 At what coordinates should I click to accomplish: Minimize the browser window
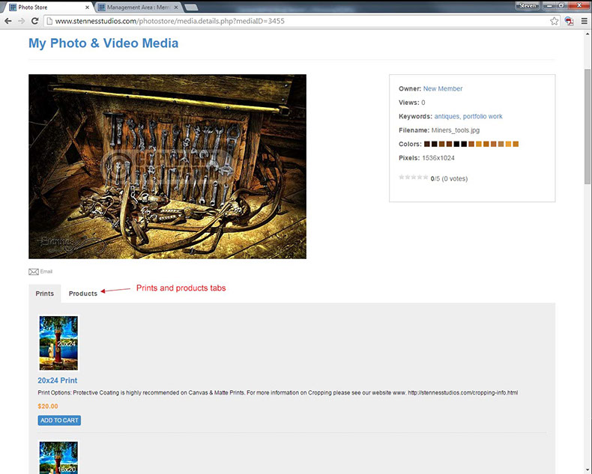point(549,6)
